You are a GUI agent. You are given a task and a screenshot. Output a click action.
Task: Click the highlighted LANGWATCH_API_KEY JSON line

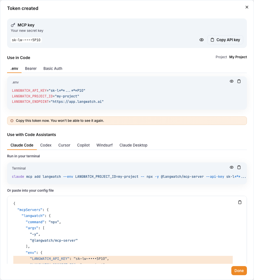pyautogui.click(x=123, y=259)
